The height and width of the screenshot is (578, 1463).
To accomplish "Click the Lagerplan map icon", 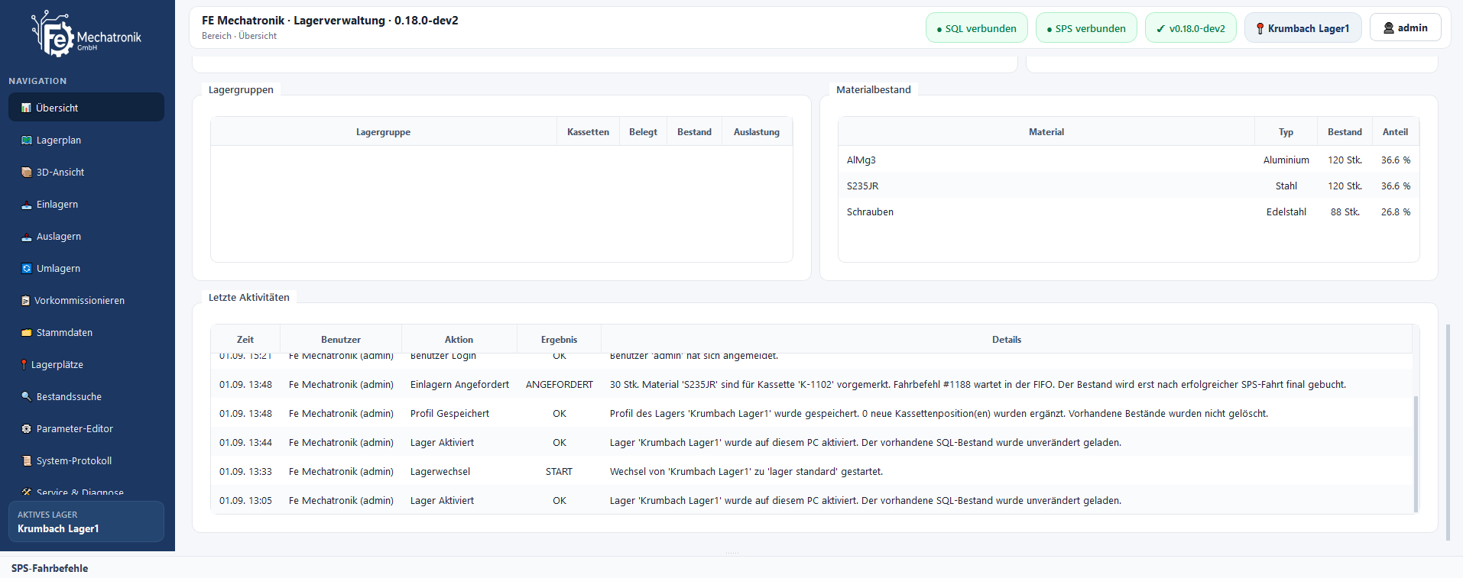I will [x=27, y=140].
